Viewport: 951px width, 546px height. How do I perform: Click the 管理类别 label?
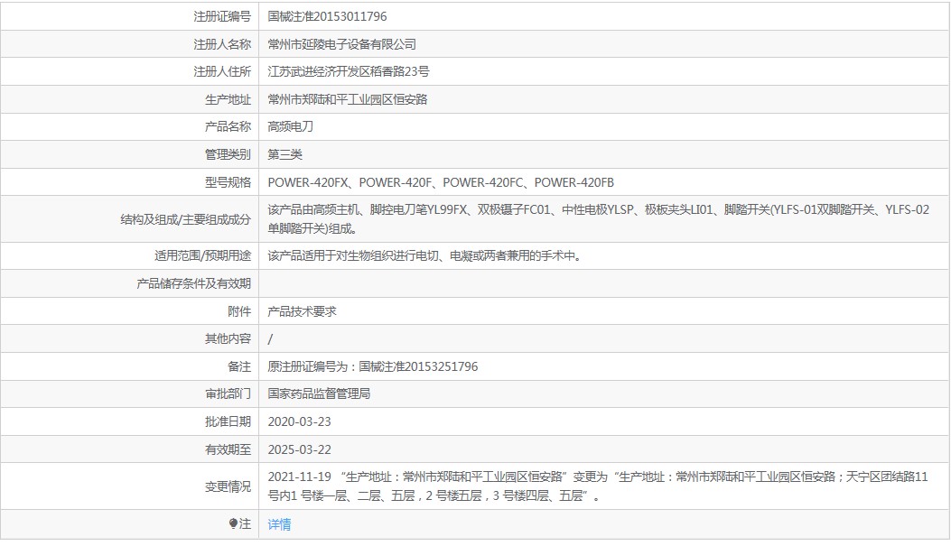228,154
